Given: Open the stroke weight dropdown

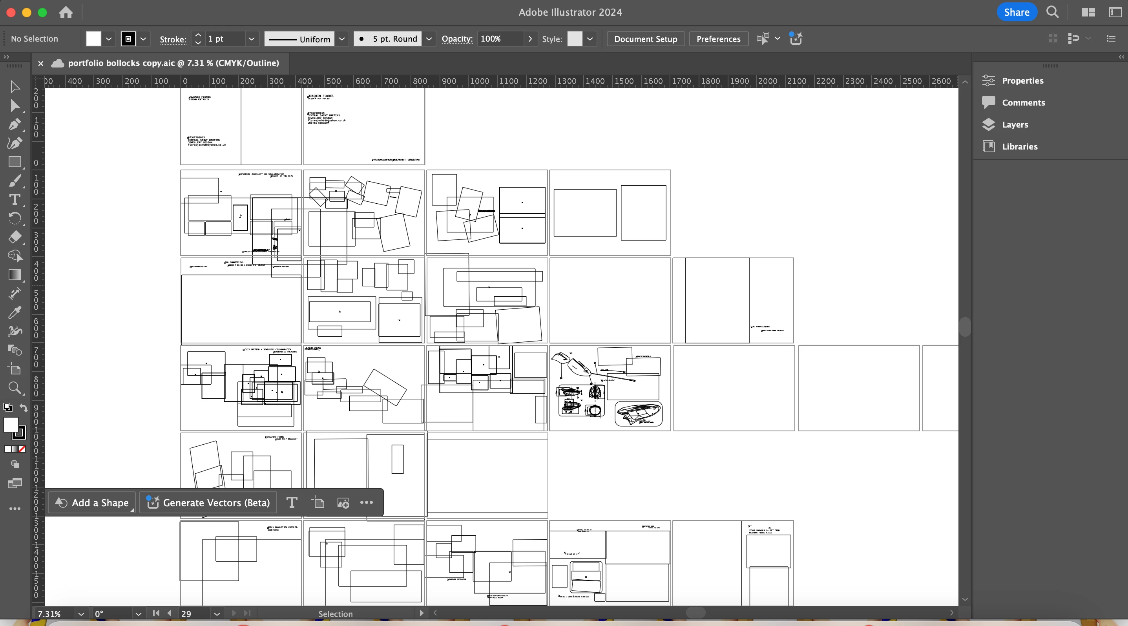Looking at the screenshot, I should click(251, 38).
